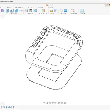Click the fifth timeline feature icon
The image size is (110, 110).
[11, 107]
